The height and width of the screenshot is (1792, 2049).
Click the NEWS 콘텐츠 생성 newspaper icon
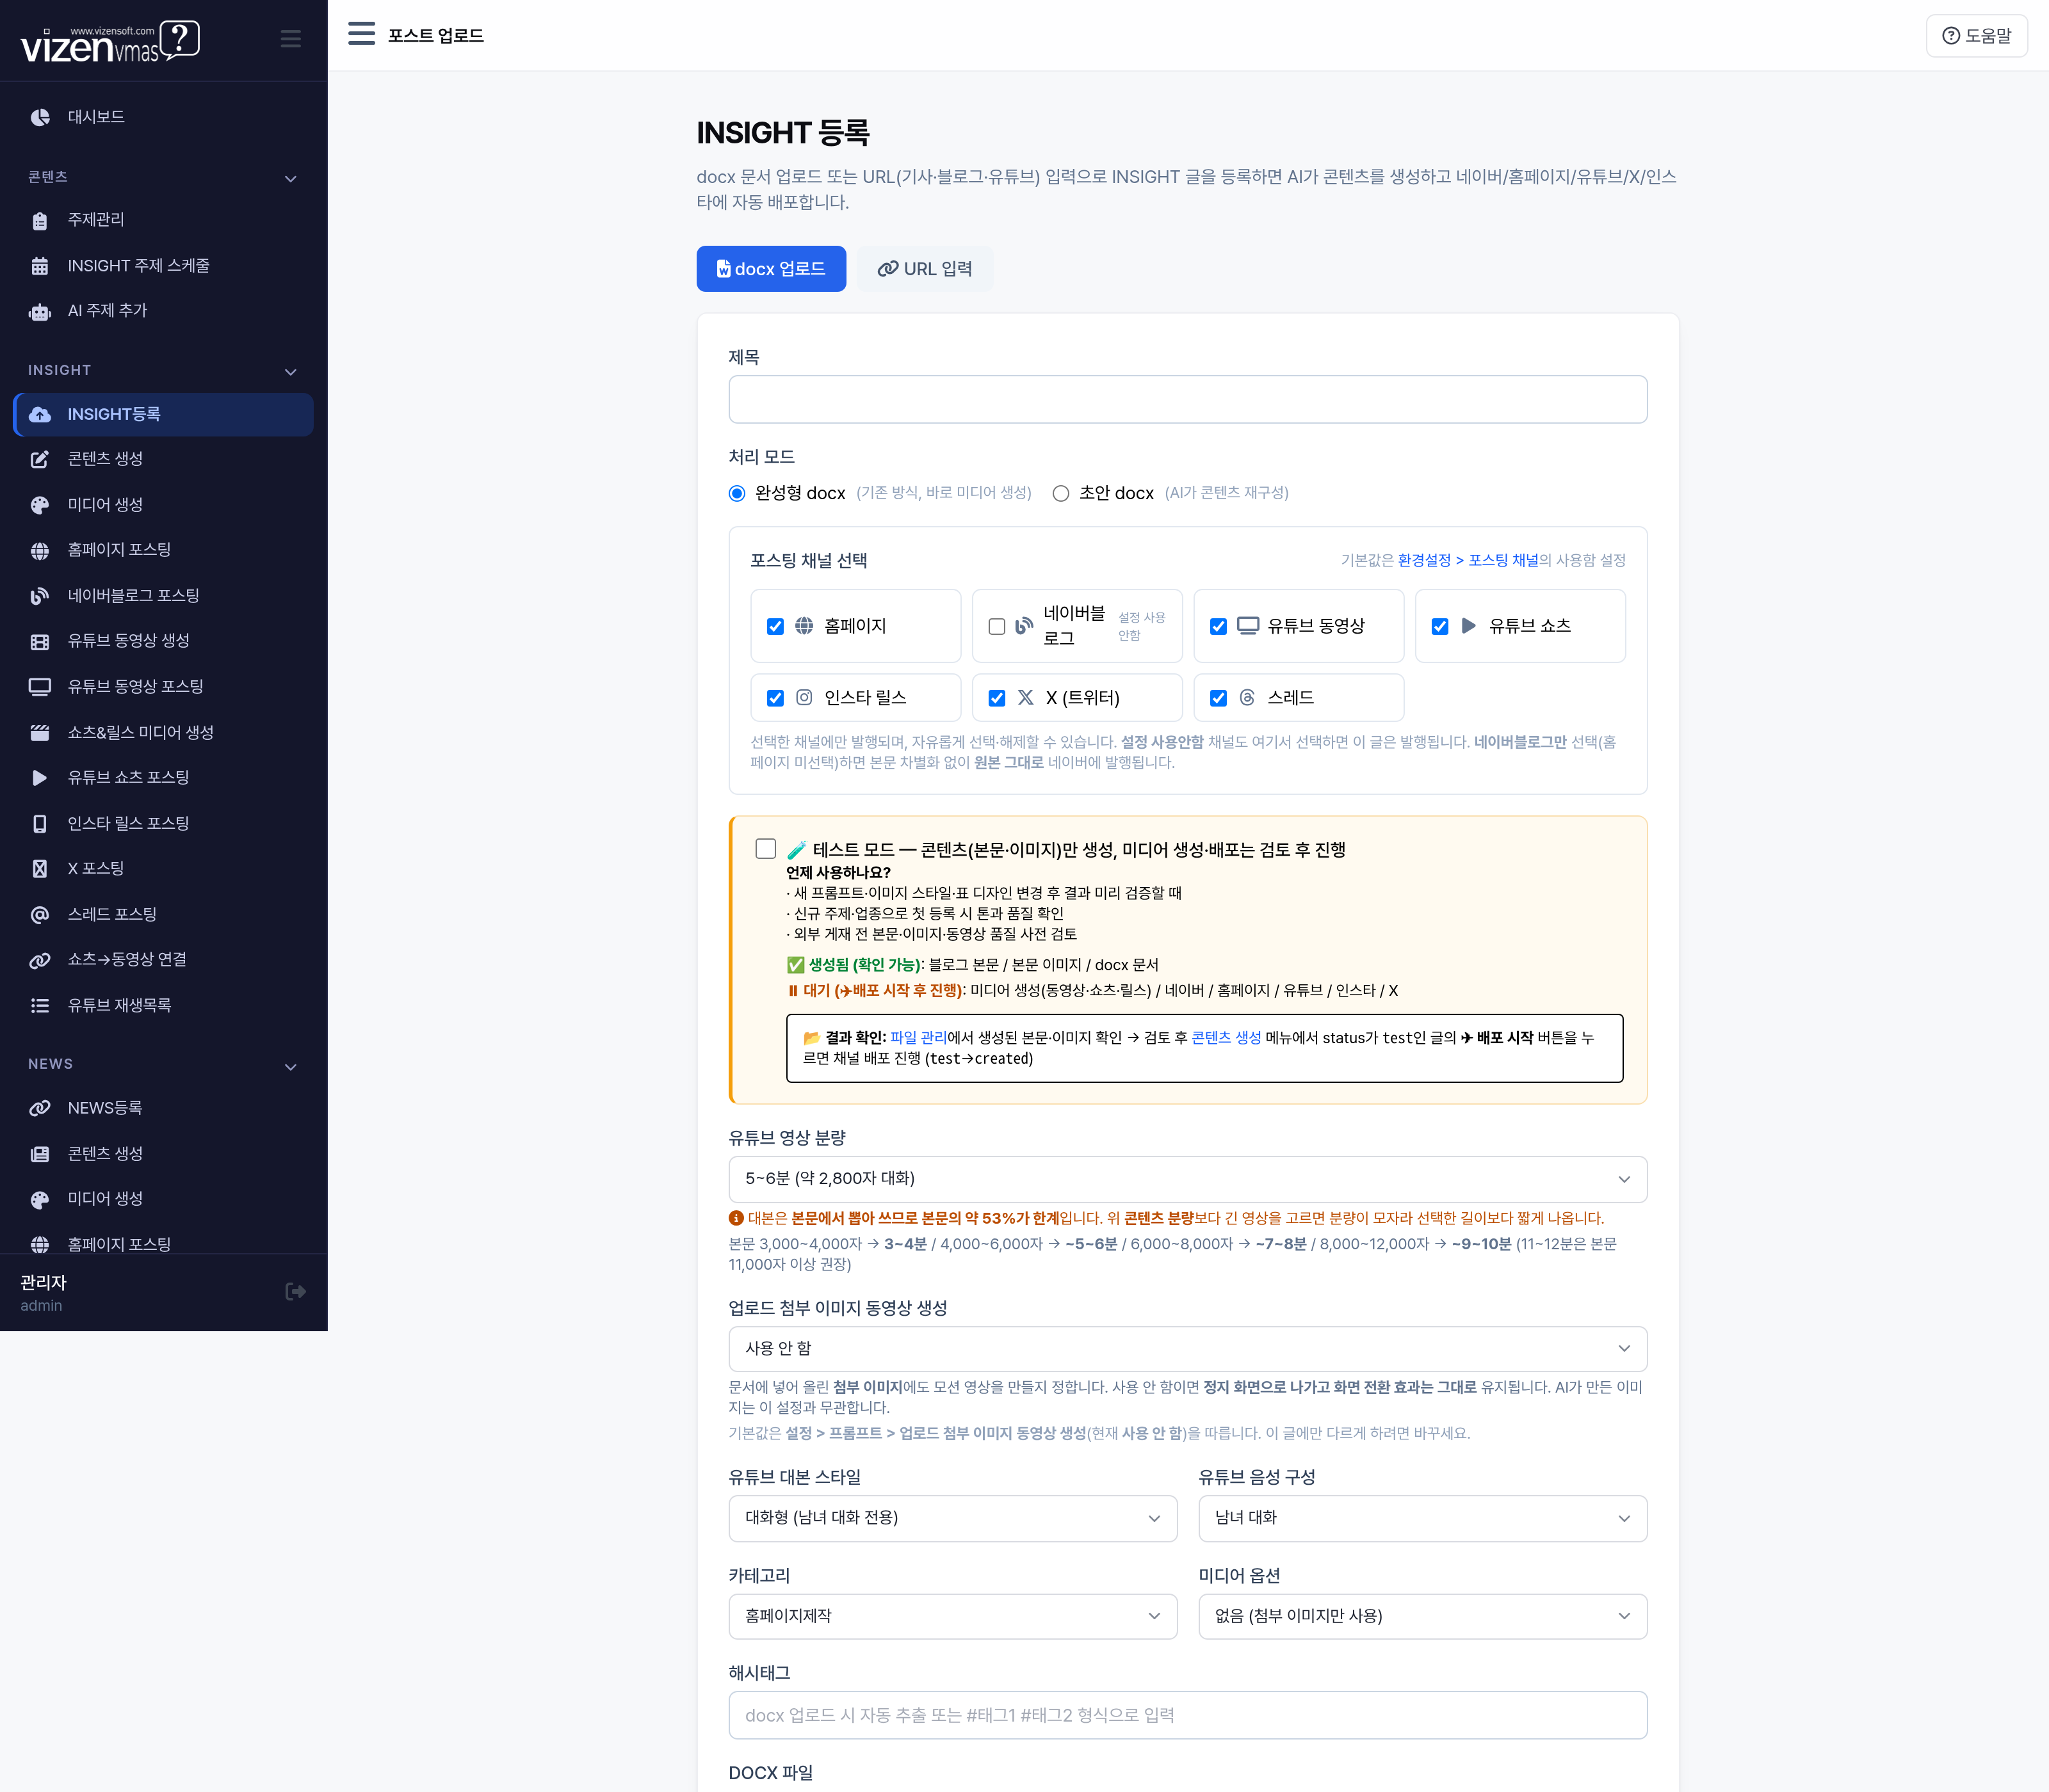click(40, 1154)
